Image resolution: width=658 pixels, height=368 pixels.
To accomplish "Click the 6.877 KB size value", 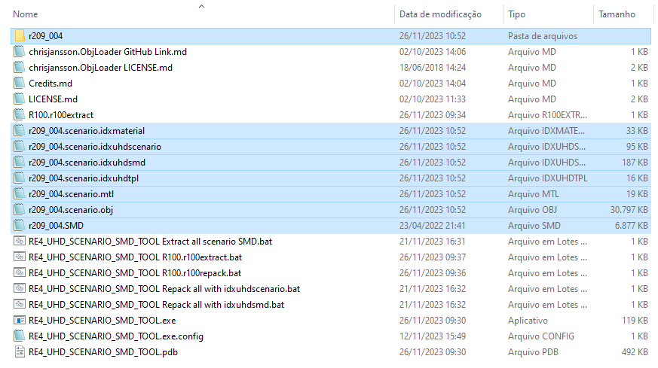I will pos(632,226).
